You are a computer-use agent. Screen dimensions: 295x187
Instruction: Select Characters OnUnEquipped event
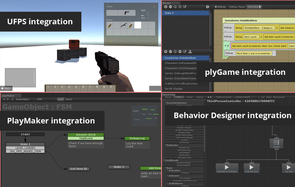(181, 68)
